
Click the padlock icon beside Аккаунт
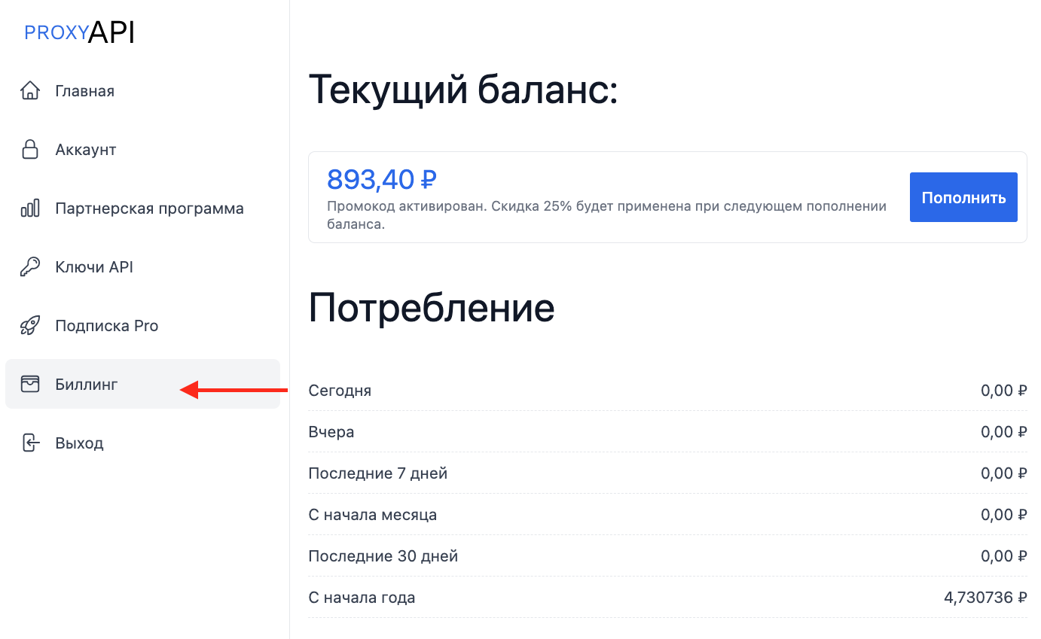29,150
